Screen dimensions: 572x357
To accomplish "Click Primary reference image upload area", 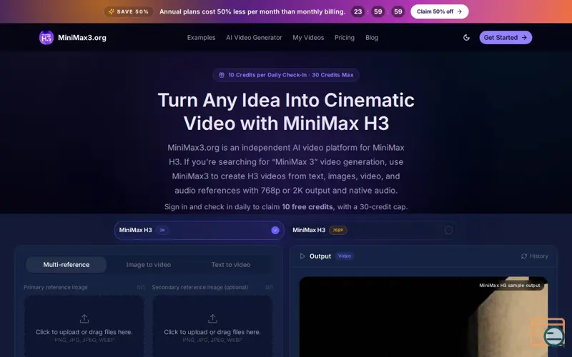I will pos(84,327).
